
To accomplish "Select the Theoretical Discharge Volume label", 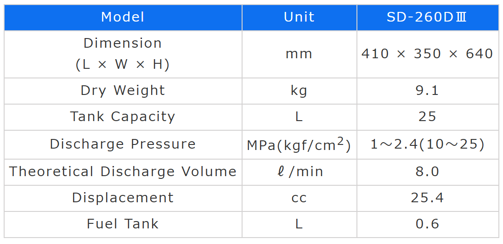I will click(x=123, y=172).
